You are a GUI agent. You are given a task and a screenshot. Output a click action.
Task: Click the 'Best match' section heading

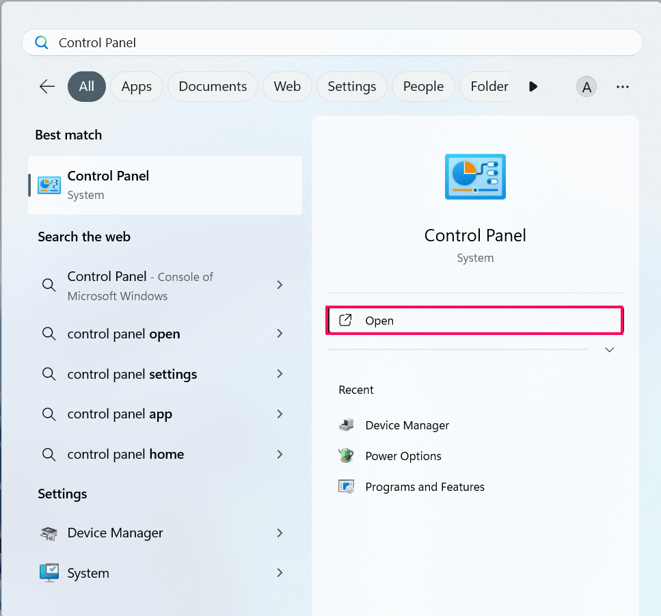[68, 135]
